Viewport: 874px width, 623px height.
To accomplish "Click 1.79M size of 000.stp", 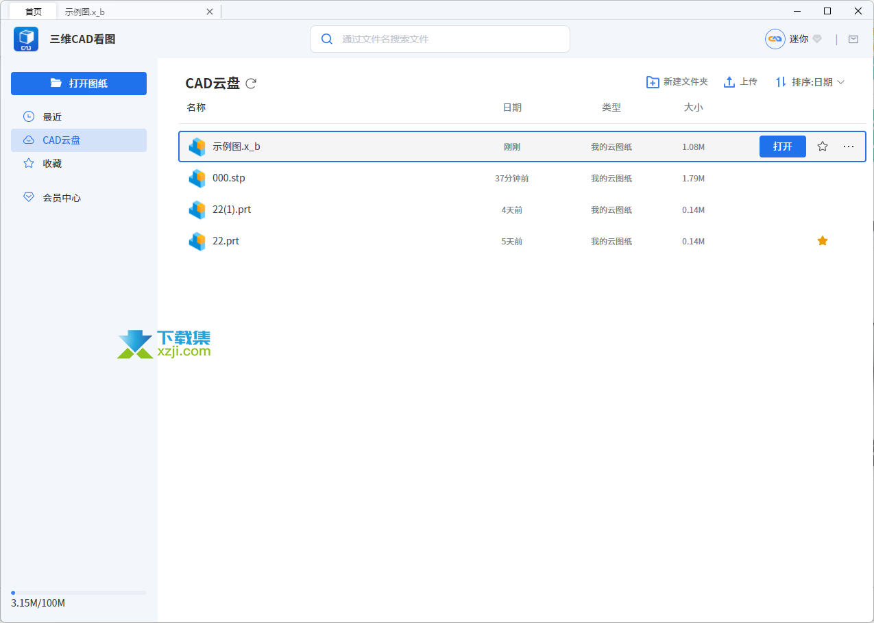I will (693, 179).
